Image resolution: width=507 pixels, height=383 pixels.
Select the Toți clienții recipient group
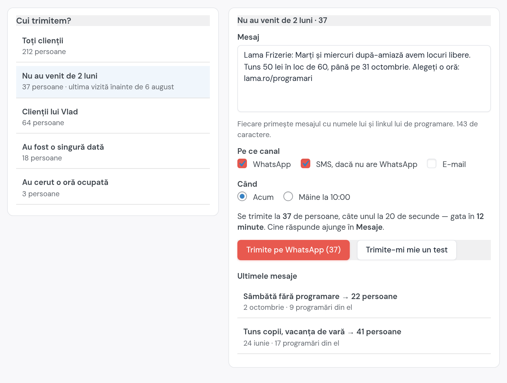tap(113, 46)
